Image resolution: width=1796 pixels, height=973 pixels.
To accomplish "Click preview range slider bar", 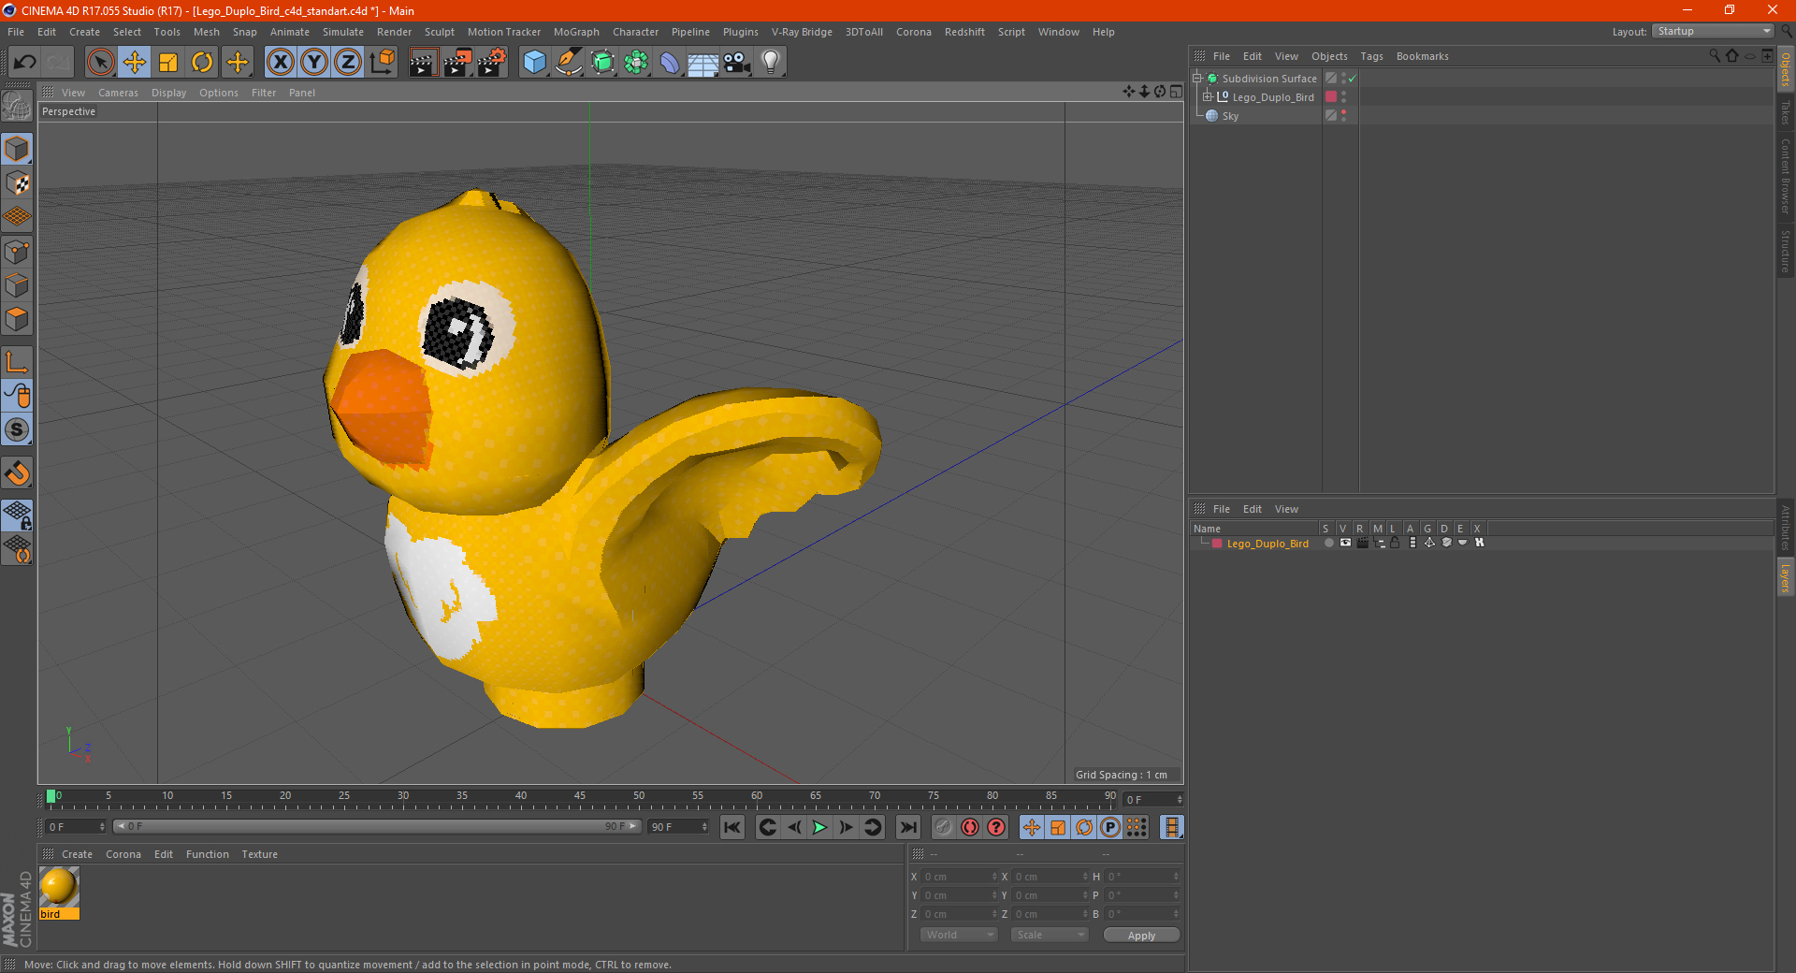I will click(x=377, y=826).
